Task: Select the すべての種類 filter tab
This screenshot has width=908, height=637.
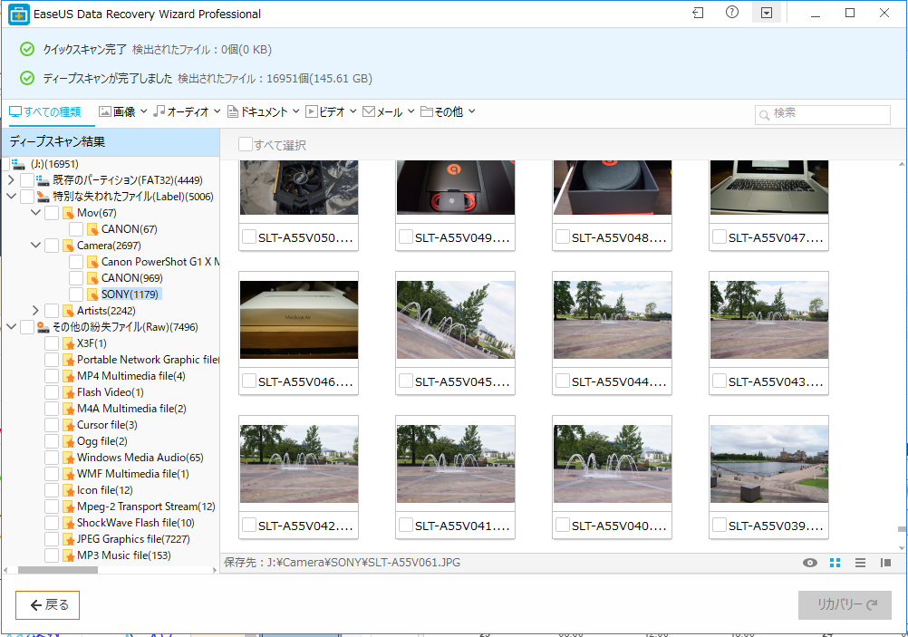Action: (45, 111)
